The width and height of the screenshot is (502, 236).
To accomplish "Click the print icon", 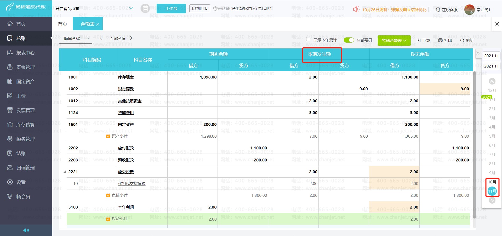I will pos(440,40).
